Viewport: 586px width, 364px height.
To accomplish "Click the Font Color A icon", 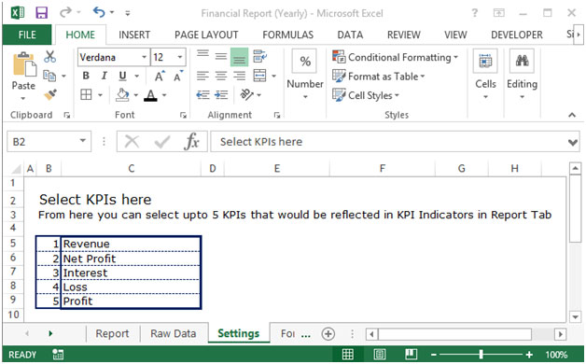I will (150, 95).
